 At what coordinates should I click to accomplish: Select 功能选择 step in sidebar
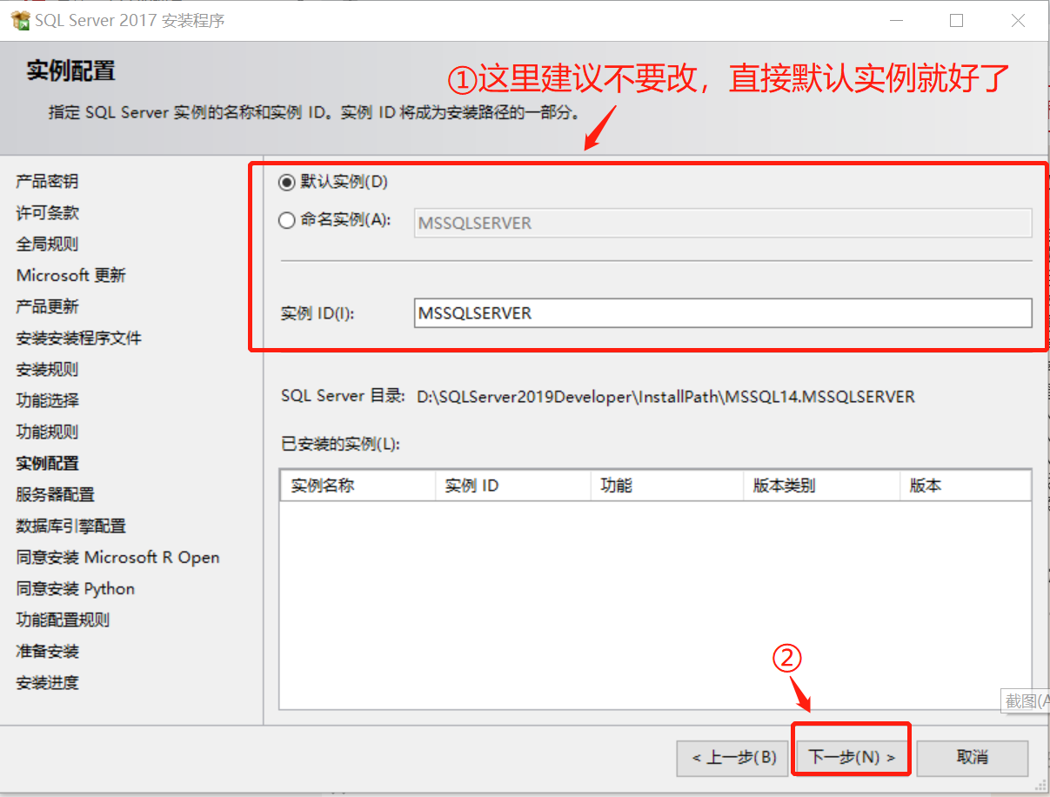(47, 400)
